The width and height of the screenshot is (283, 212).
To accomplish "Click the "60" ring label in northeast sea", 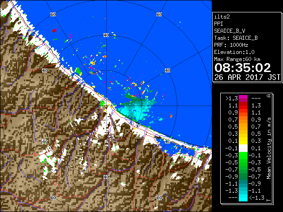I will pos(159,14).
